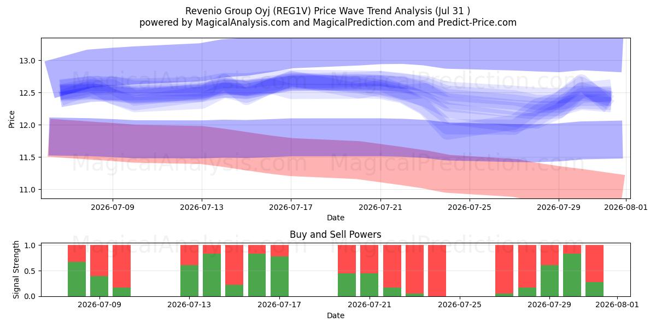656x328 pixels.
Task: Click the 2026-07-29 date tick under the price chart
Action: point(559,207)
